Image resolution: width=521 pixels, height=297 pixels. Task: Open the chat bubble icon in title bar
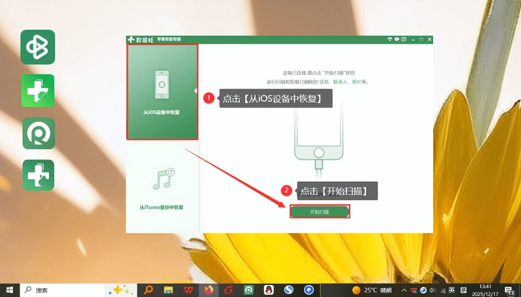(x=397, y=39)
